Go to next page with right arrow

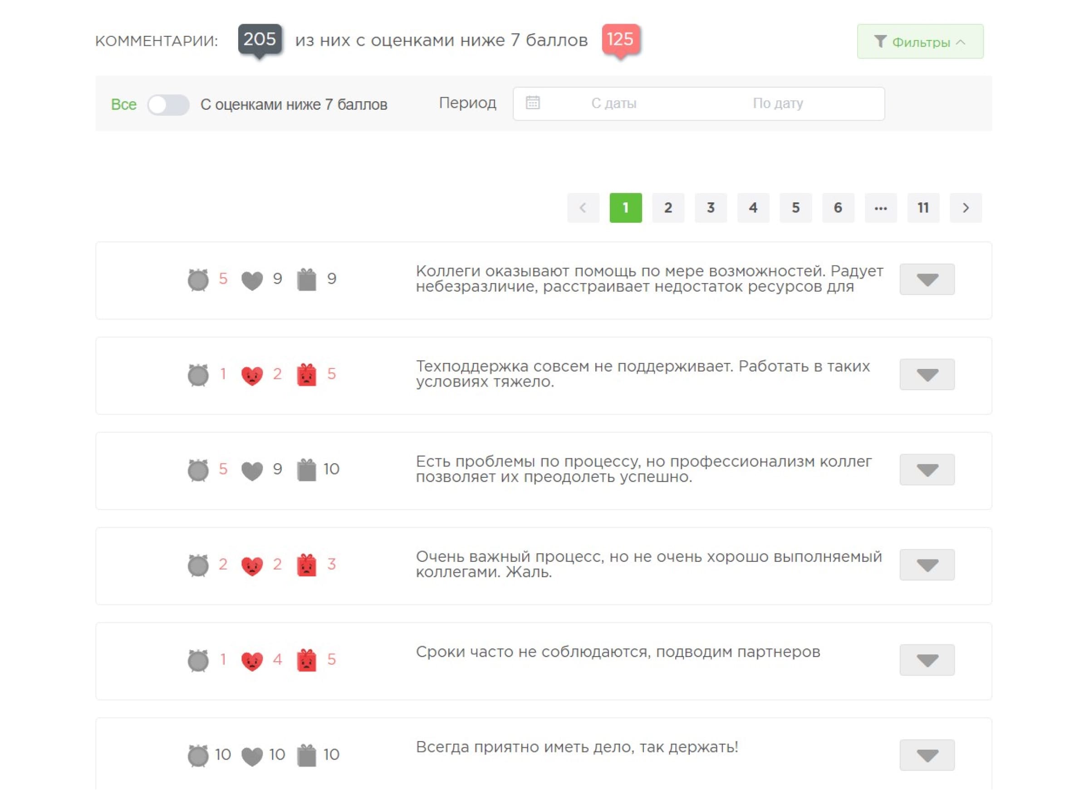coord(965,208)
